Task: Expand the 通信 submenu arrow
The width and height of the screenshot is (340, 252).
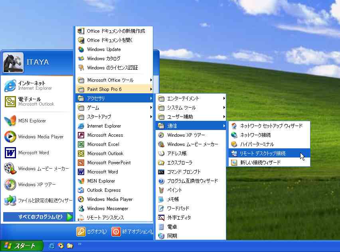Action: click(224, 126)
